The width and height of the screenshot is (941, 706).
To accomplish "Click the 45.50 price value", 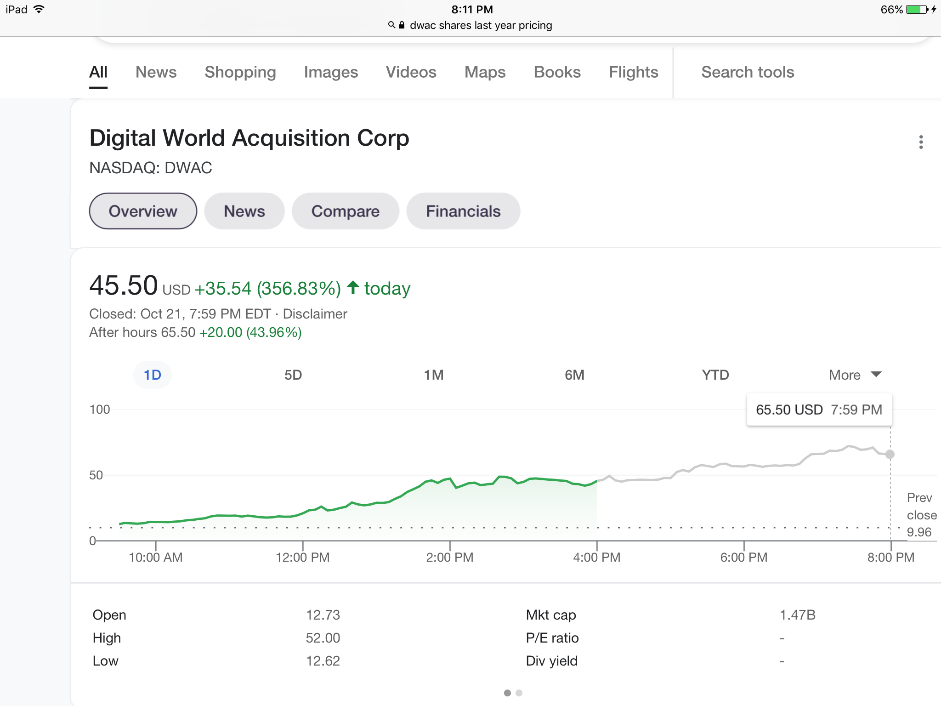I will pos(124,285).
